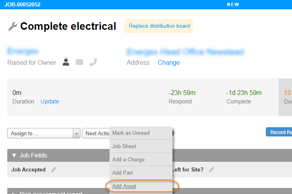Select Mark as Unread from the menu

(131, 133)
